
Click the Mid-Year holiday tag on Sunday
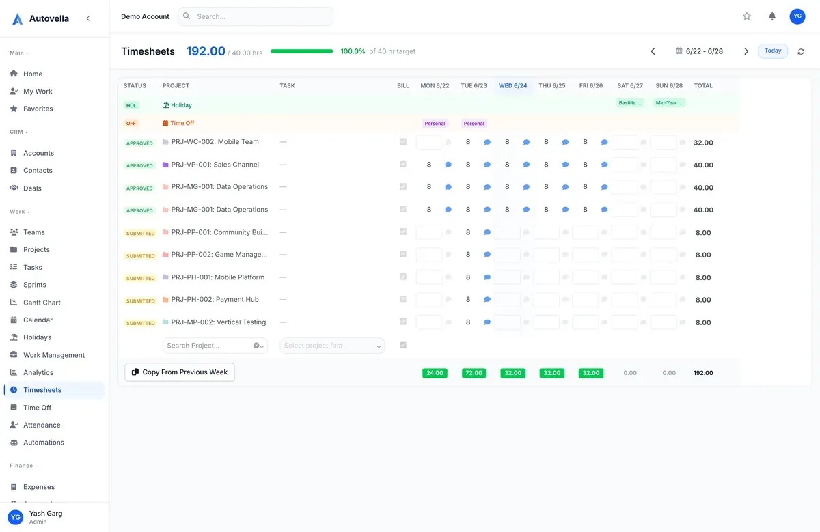point(670,103)
